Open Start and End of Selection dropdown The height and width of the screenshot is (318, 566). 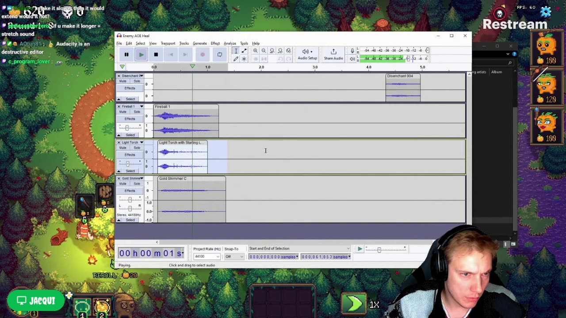(299, 249)
